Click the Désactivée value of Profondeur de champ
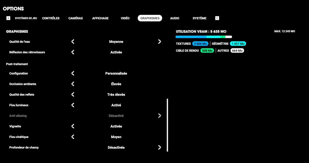This screenshot has height=163, width=309. [116, 148]
